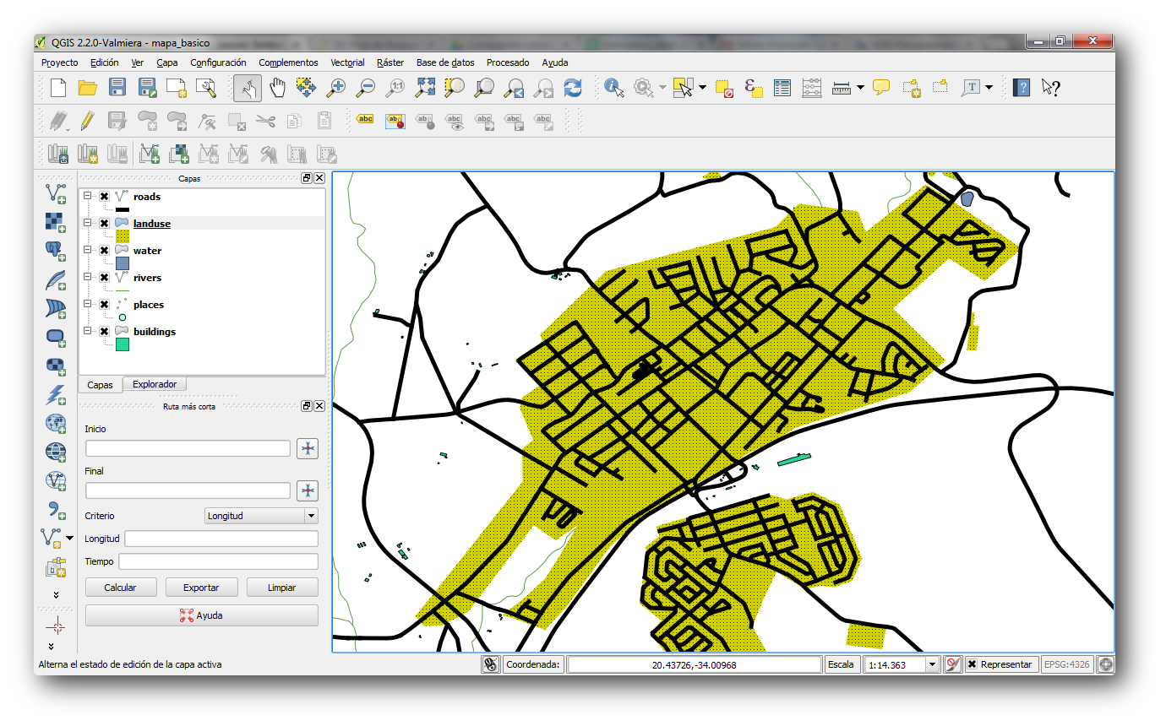Screen dimensions: 1166x726
Task: Open the measure tool dropdown arrow
Action: [x=860, y=87]
